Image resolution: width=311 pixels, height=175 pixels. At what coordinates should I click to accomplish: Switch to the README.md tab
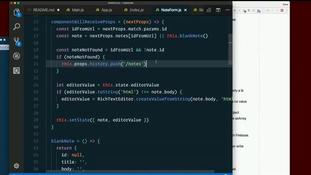44,10
